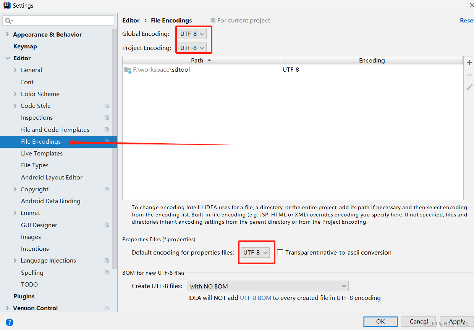Collapse the Editor section

click(7, 58)
